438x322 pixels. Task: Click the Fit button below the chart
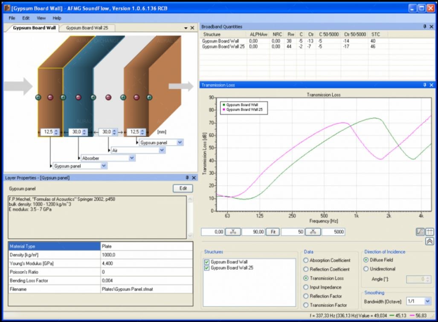pyautogui.click(x=273, y=232)
